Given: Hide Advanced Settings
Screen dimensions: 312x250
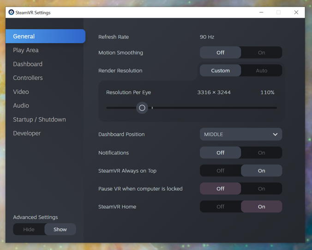Looking at the screenshot, I should 29,229.
